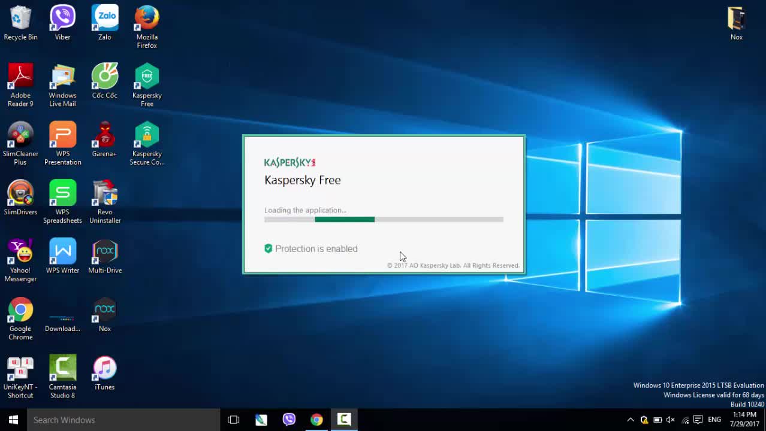766x431 pixels.
Task: Select the Windows Live Mail icon
Action: (62, 86)
